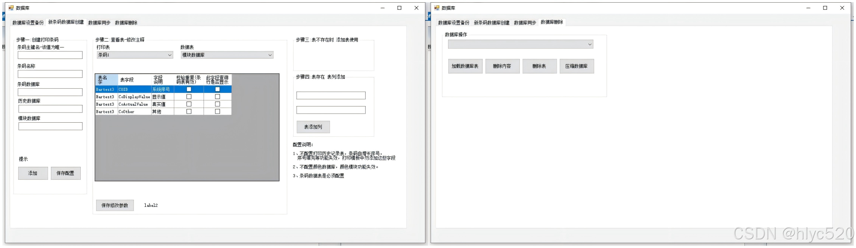Screen dimensions: 856x248
Task: Click the 表名字 column header
Action: tap(106, 80)
